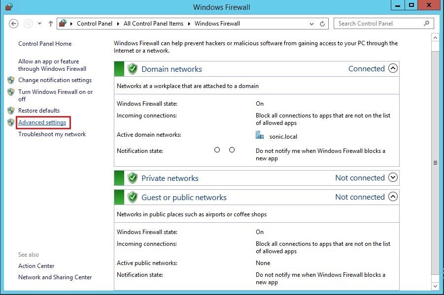Focus the Search Control Panel field
Viewport: 444px width, 295px height.
coord(384,24)
